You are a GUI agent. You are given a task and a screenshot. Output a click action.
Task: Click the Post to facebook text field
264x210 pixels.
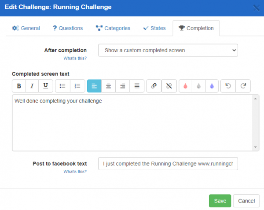pyautogui.click(x=168, y=164)
